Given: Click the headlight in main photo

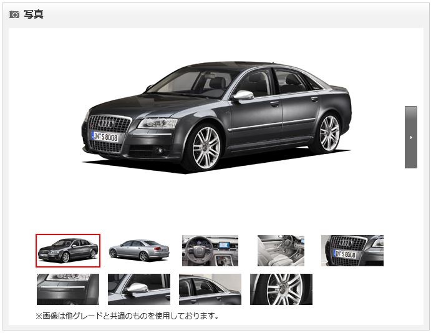Looking at the screenshot, I should point(158,123).
